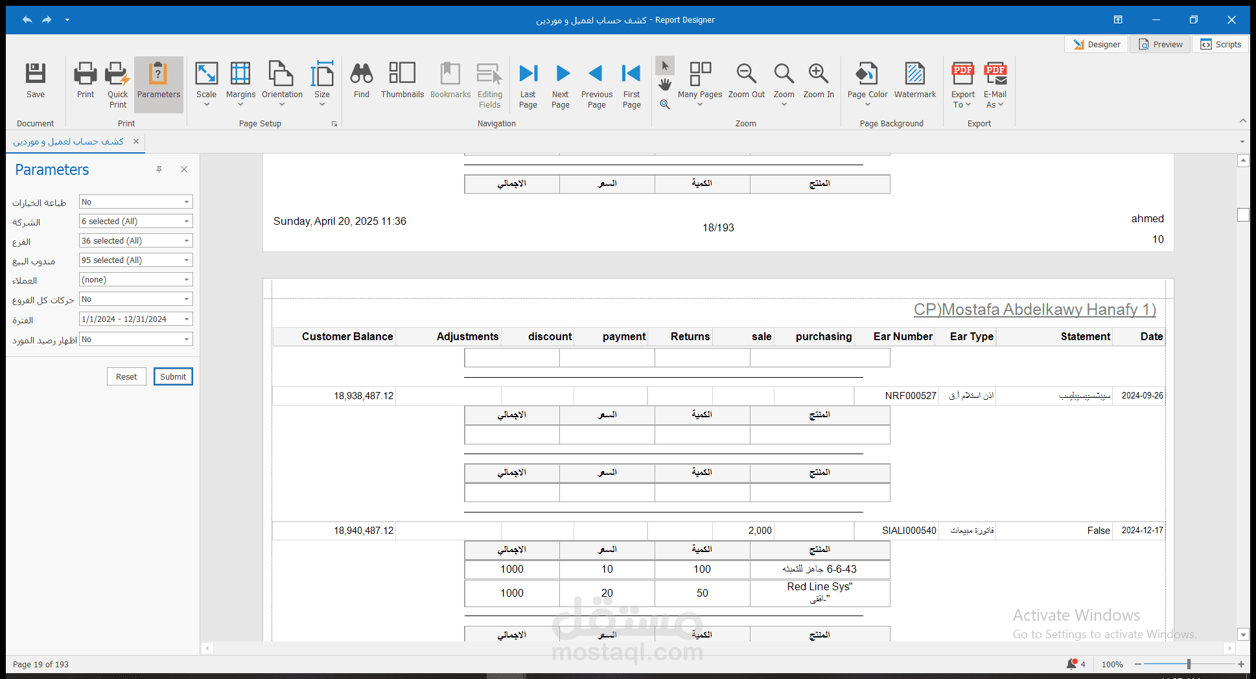This screenshot has width=1256, height=679.
Task: Open the طباعة الخيارات dropdown
Action: [136, 202]
